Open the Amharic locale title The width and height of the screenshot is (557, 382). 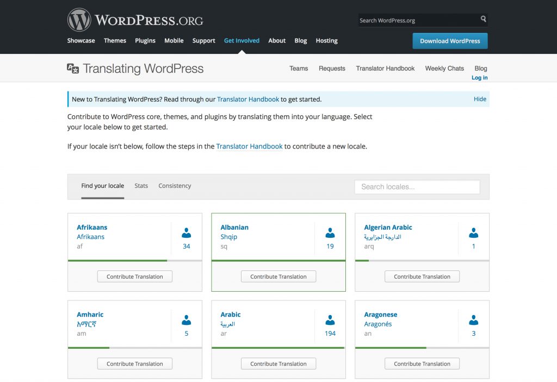90,314
